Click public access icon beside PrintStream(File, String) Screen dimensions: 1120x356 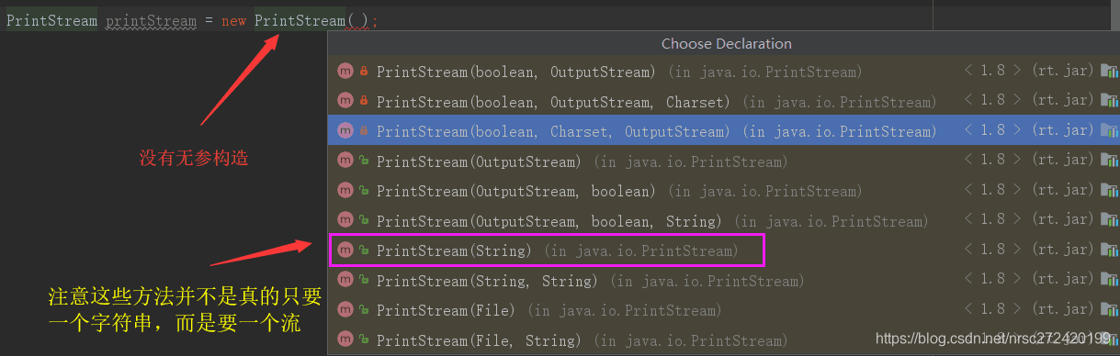coord(364,340)
